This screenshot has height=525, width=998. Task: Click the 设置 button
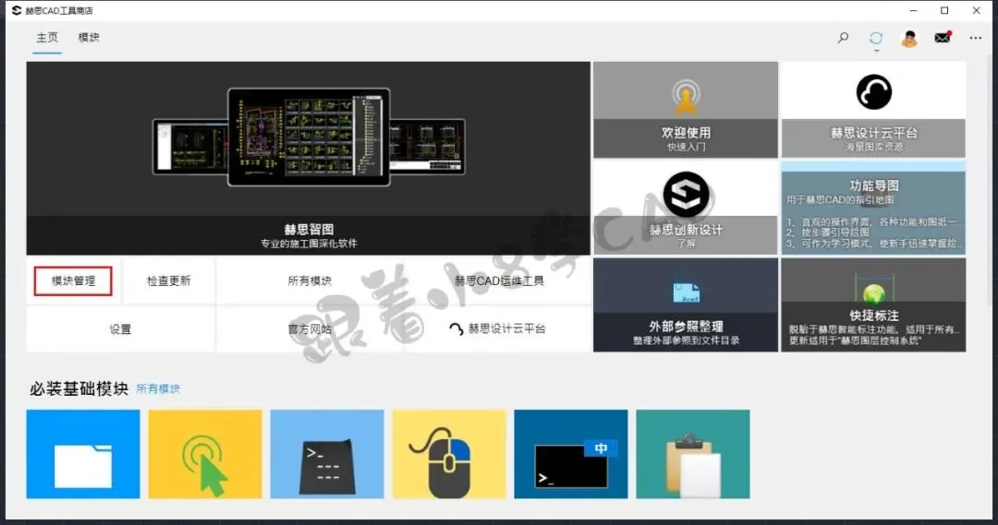(120, 329)
